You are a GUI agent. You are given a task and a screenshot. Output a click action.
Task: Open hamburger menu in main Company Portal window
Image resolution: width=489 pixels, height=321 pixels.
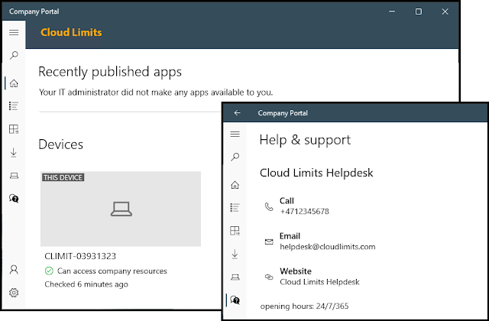pos(14,32)
